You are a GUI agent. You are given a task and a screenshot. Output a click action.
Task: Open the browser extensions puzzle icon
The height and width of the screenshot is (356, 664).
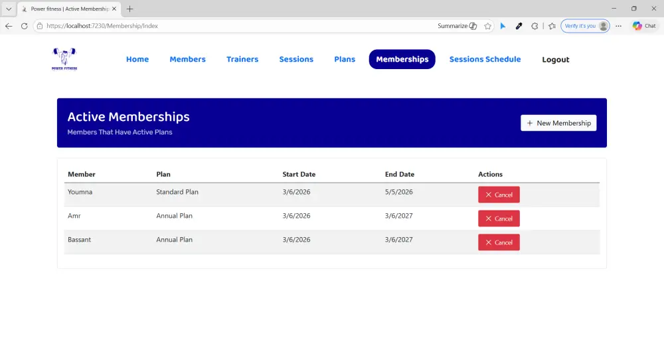(x=535, y=26)
